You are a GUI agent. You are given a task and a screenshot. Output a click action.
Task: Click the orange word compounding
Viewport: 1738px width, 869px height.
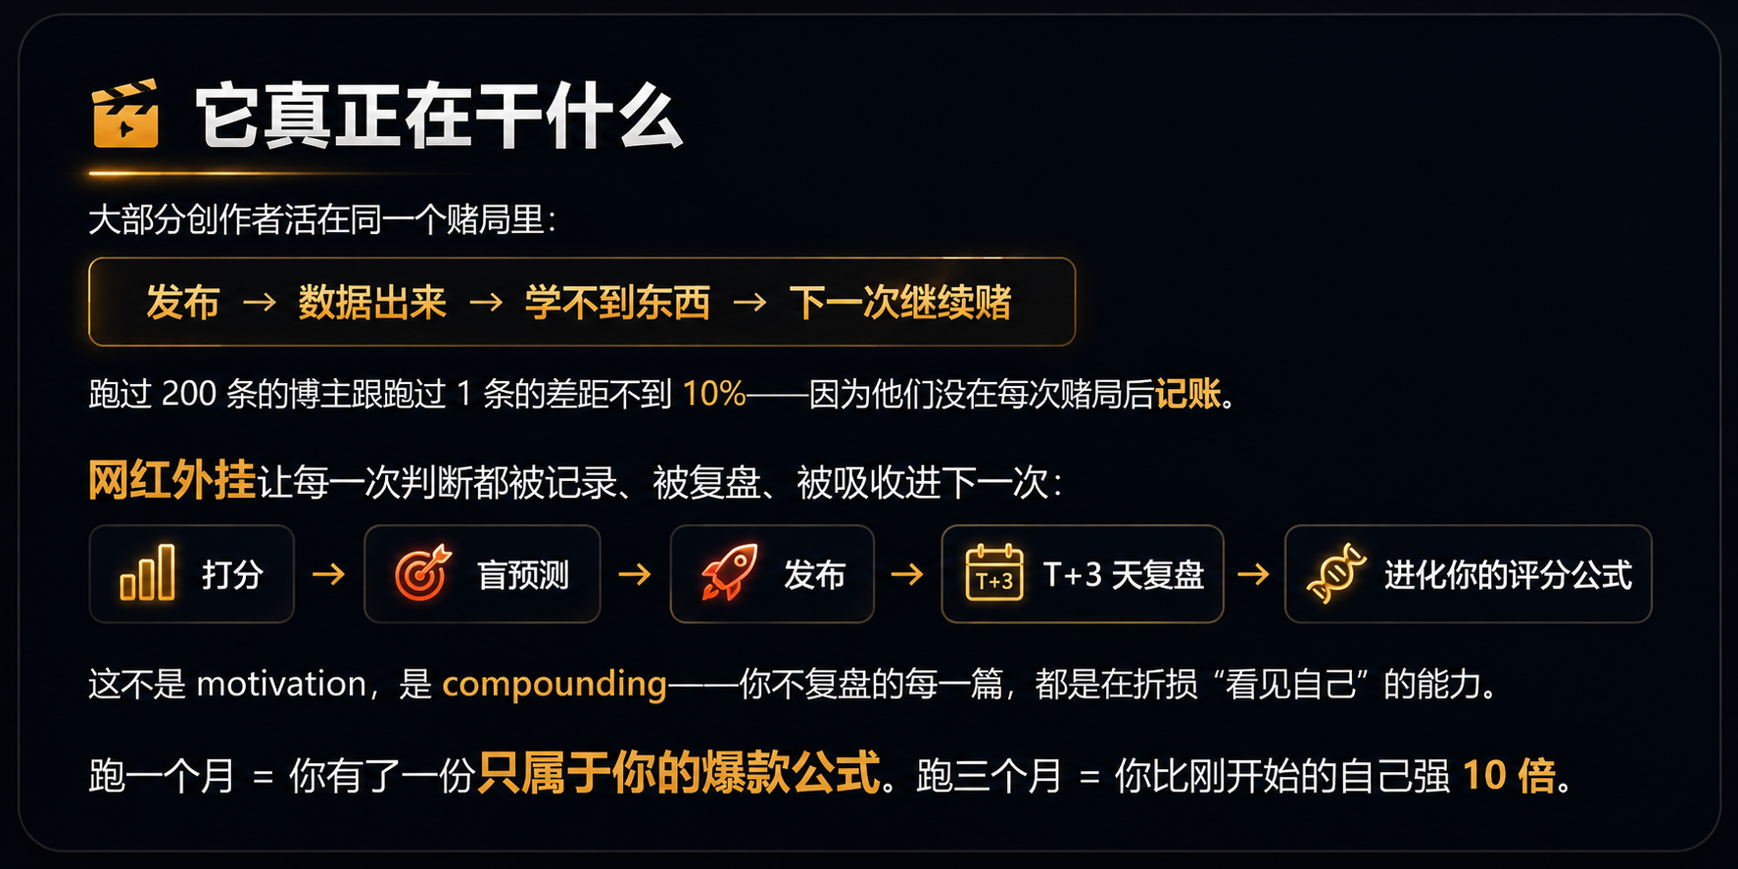click(555, 684)
